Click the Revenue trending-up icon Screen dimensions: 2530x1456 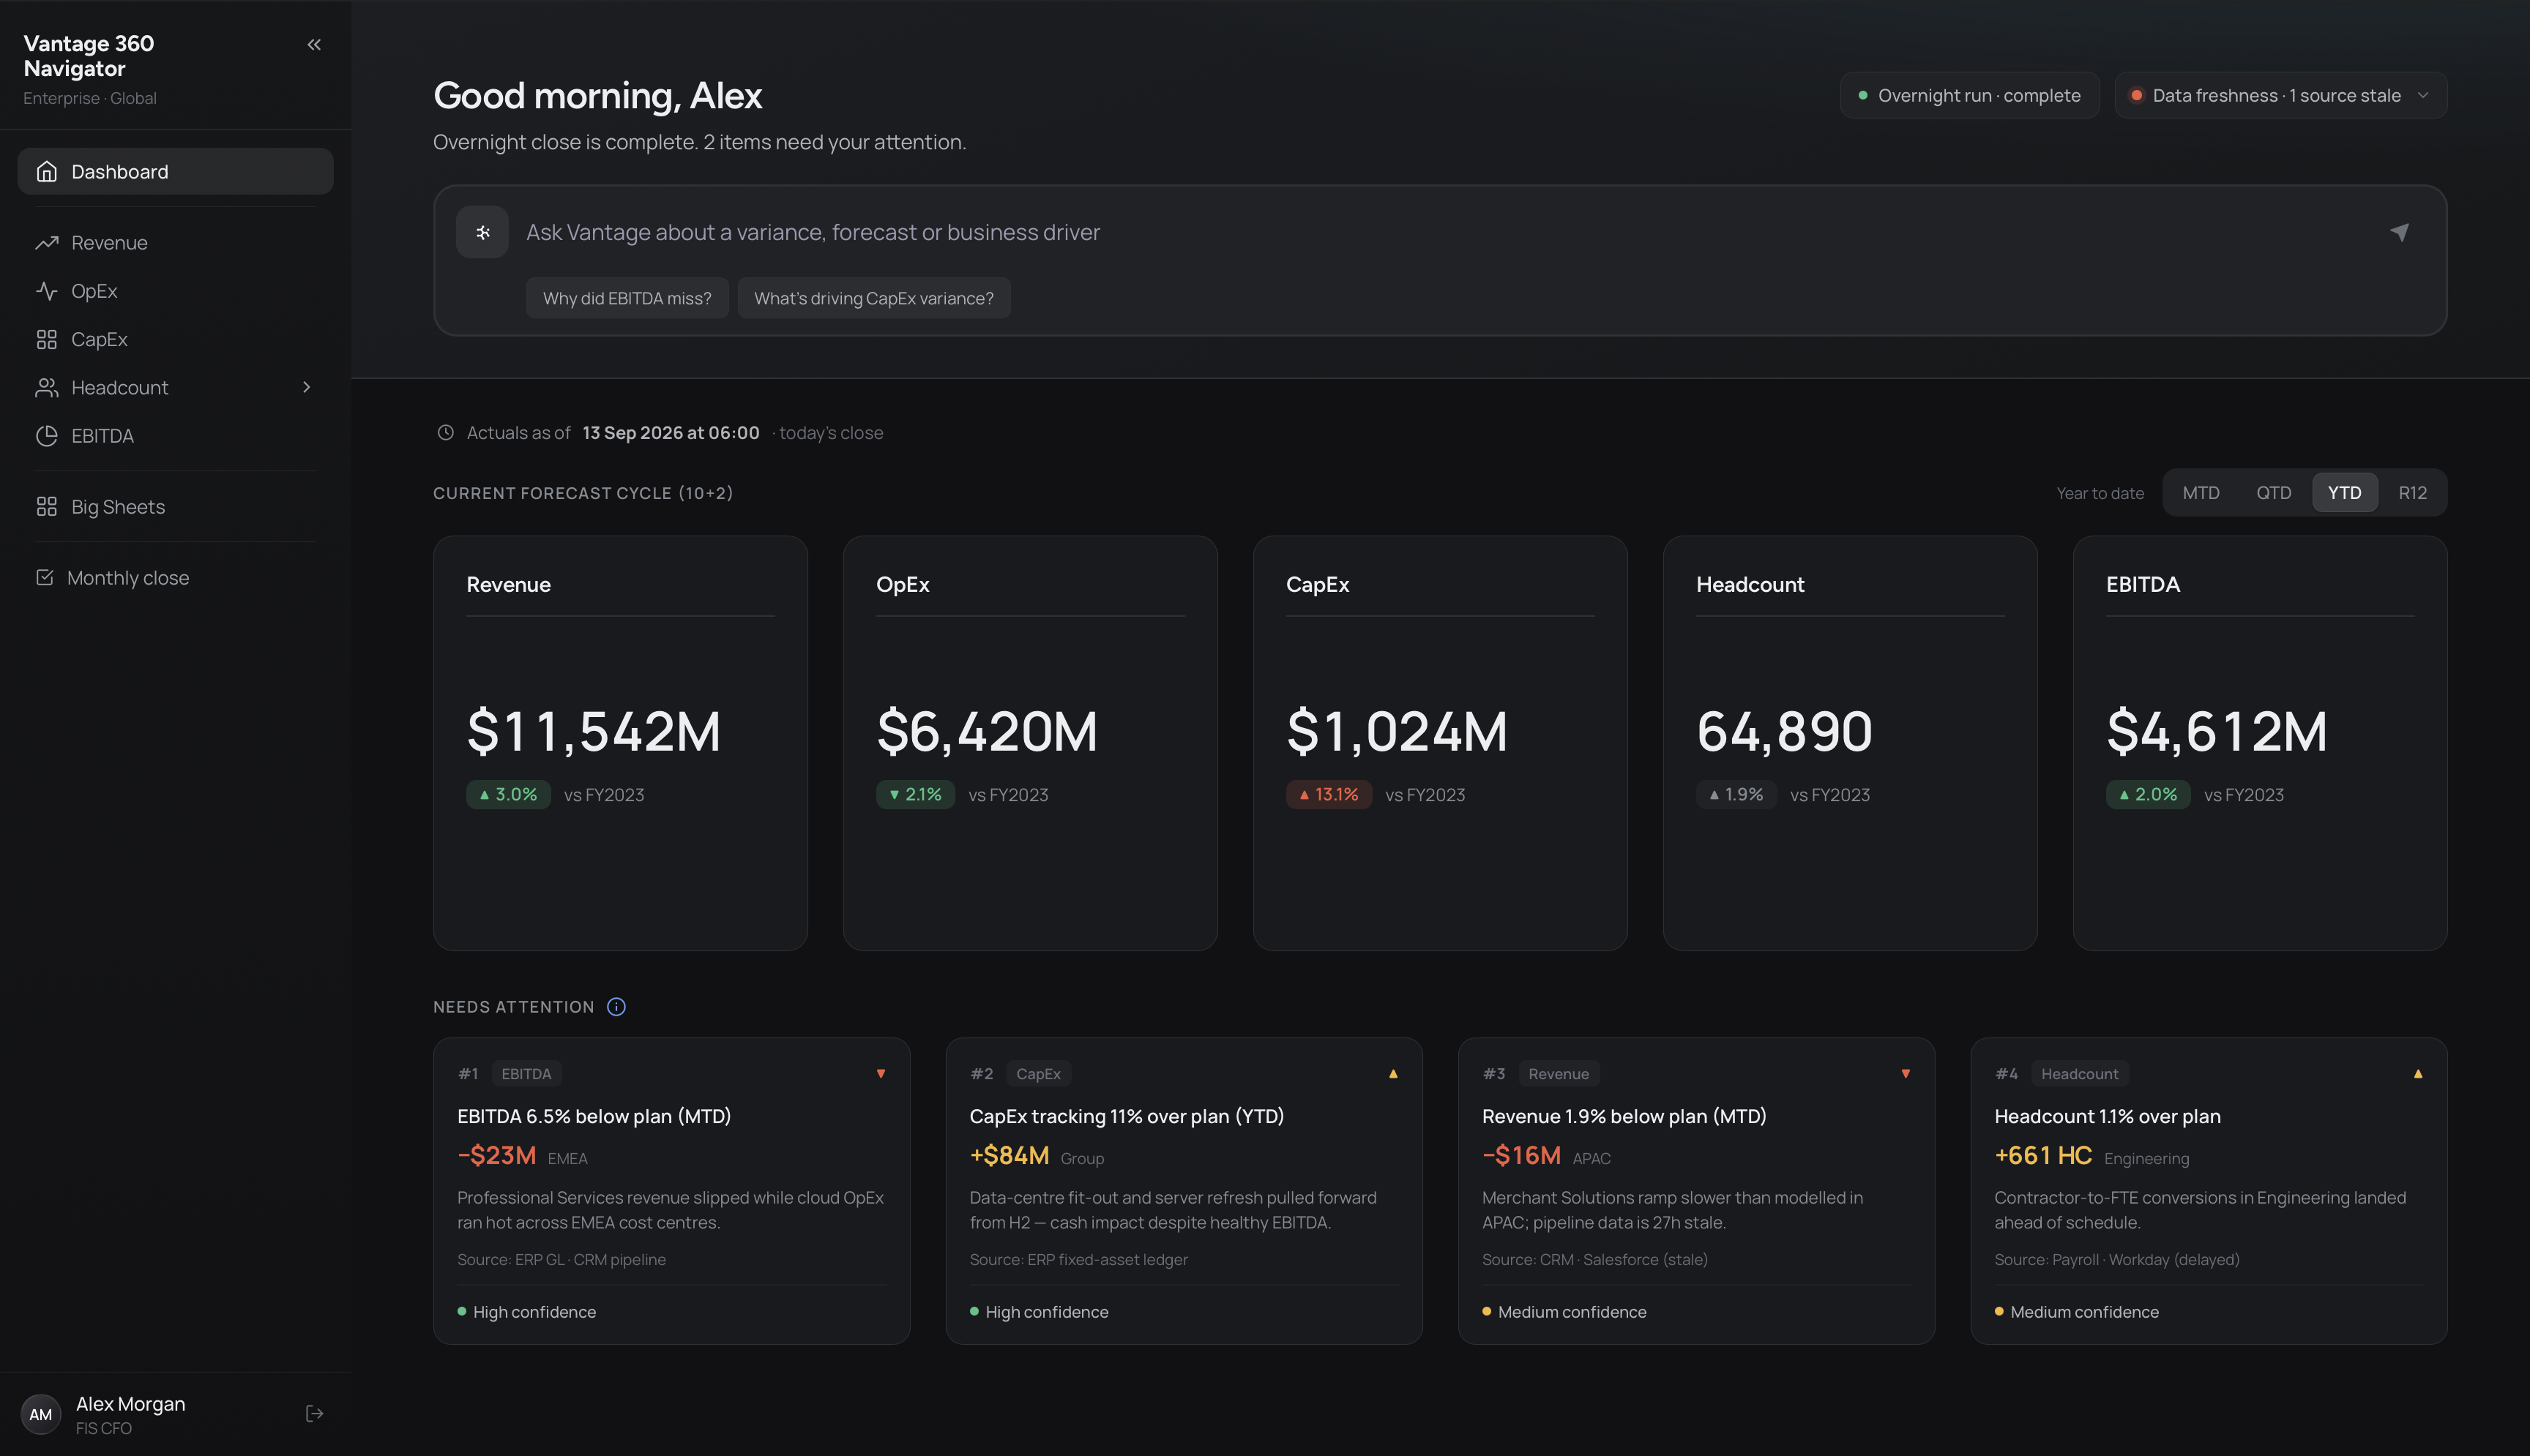(x=46, y=243)
